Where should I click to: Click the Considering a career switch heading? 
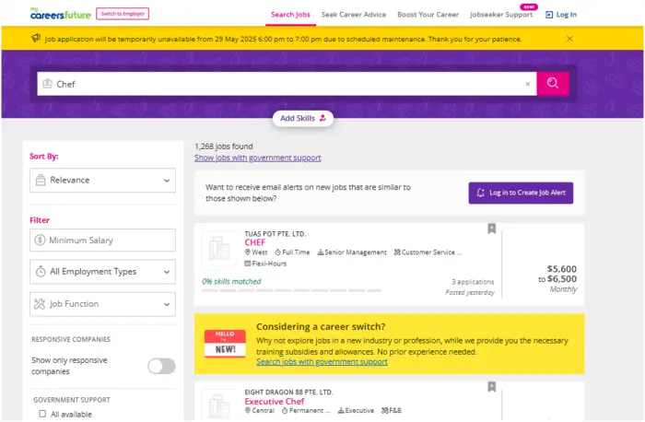321,326
